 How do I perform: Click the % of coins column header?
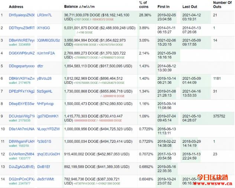(144, 5)
